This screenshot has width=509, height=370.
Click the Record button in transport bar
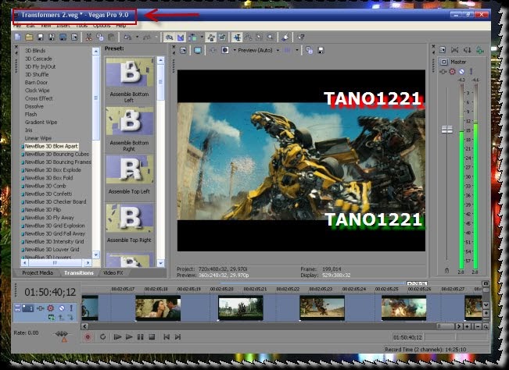click(x=88, y=337)
